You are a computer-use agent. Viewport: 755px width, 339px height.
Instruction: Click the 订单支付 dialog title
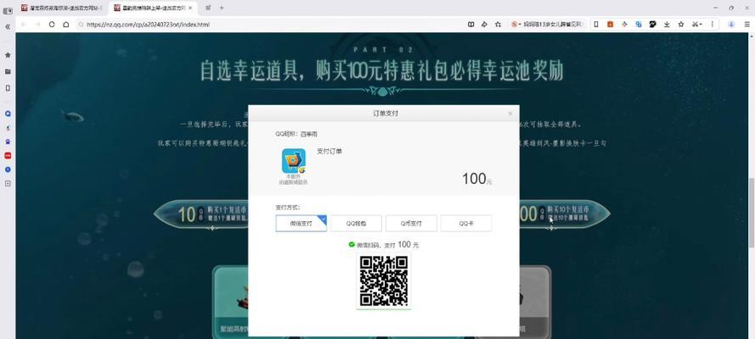[386, 114]
